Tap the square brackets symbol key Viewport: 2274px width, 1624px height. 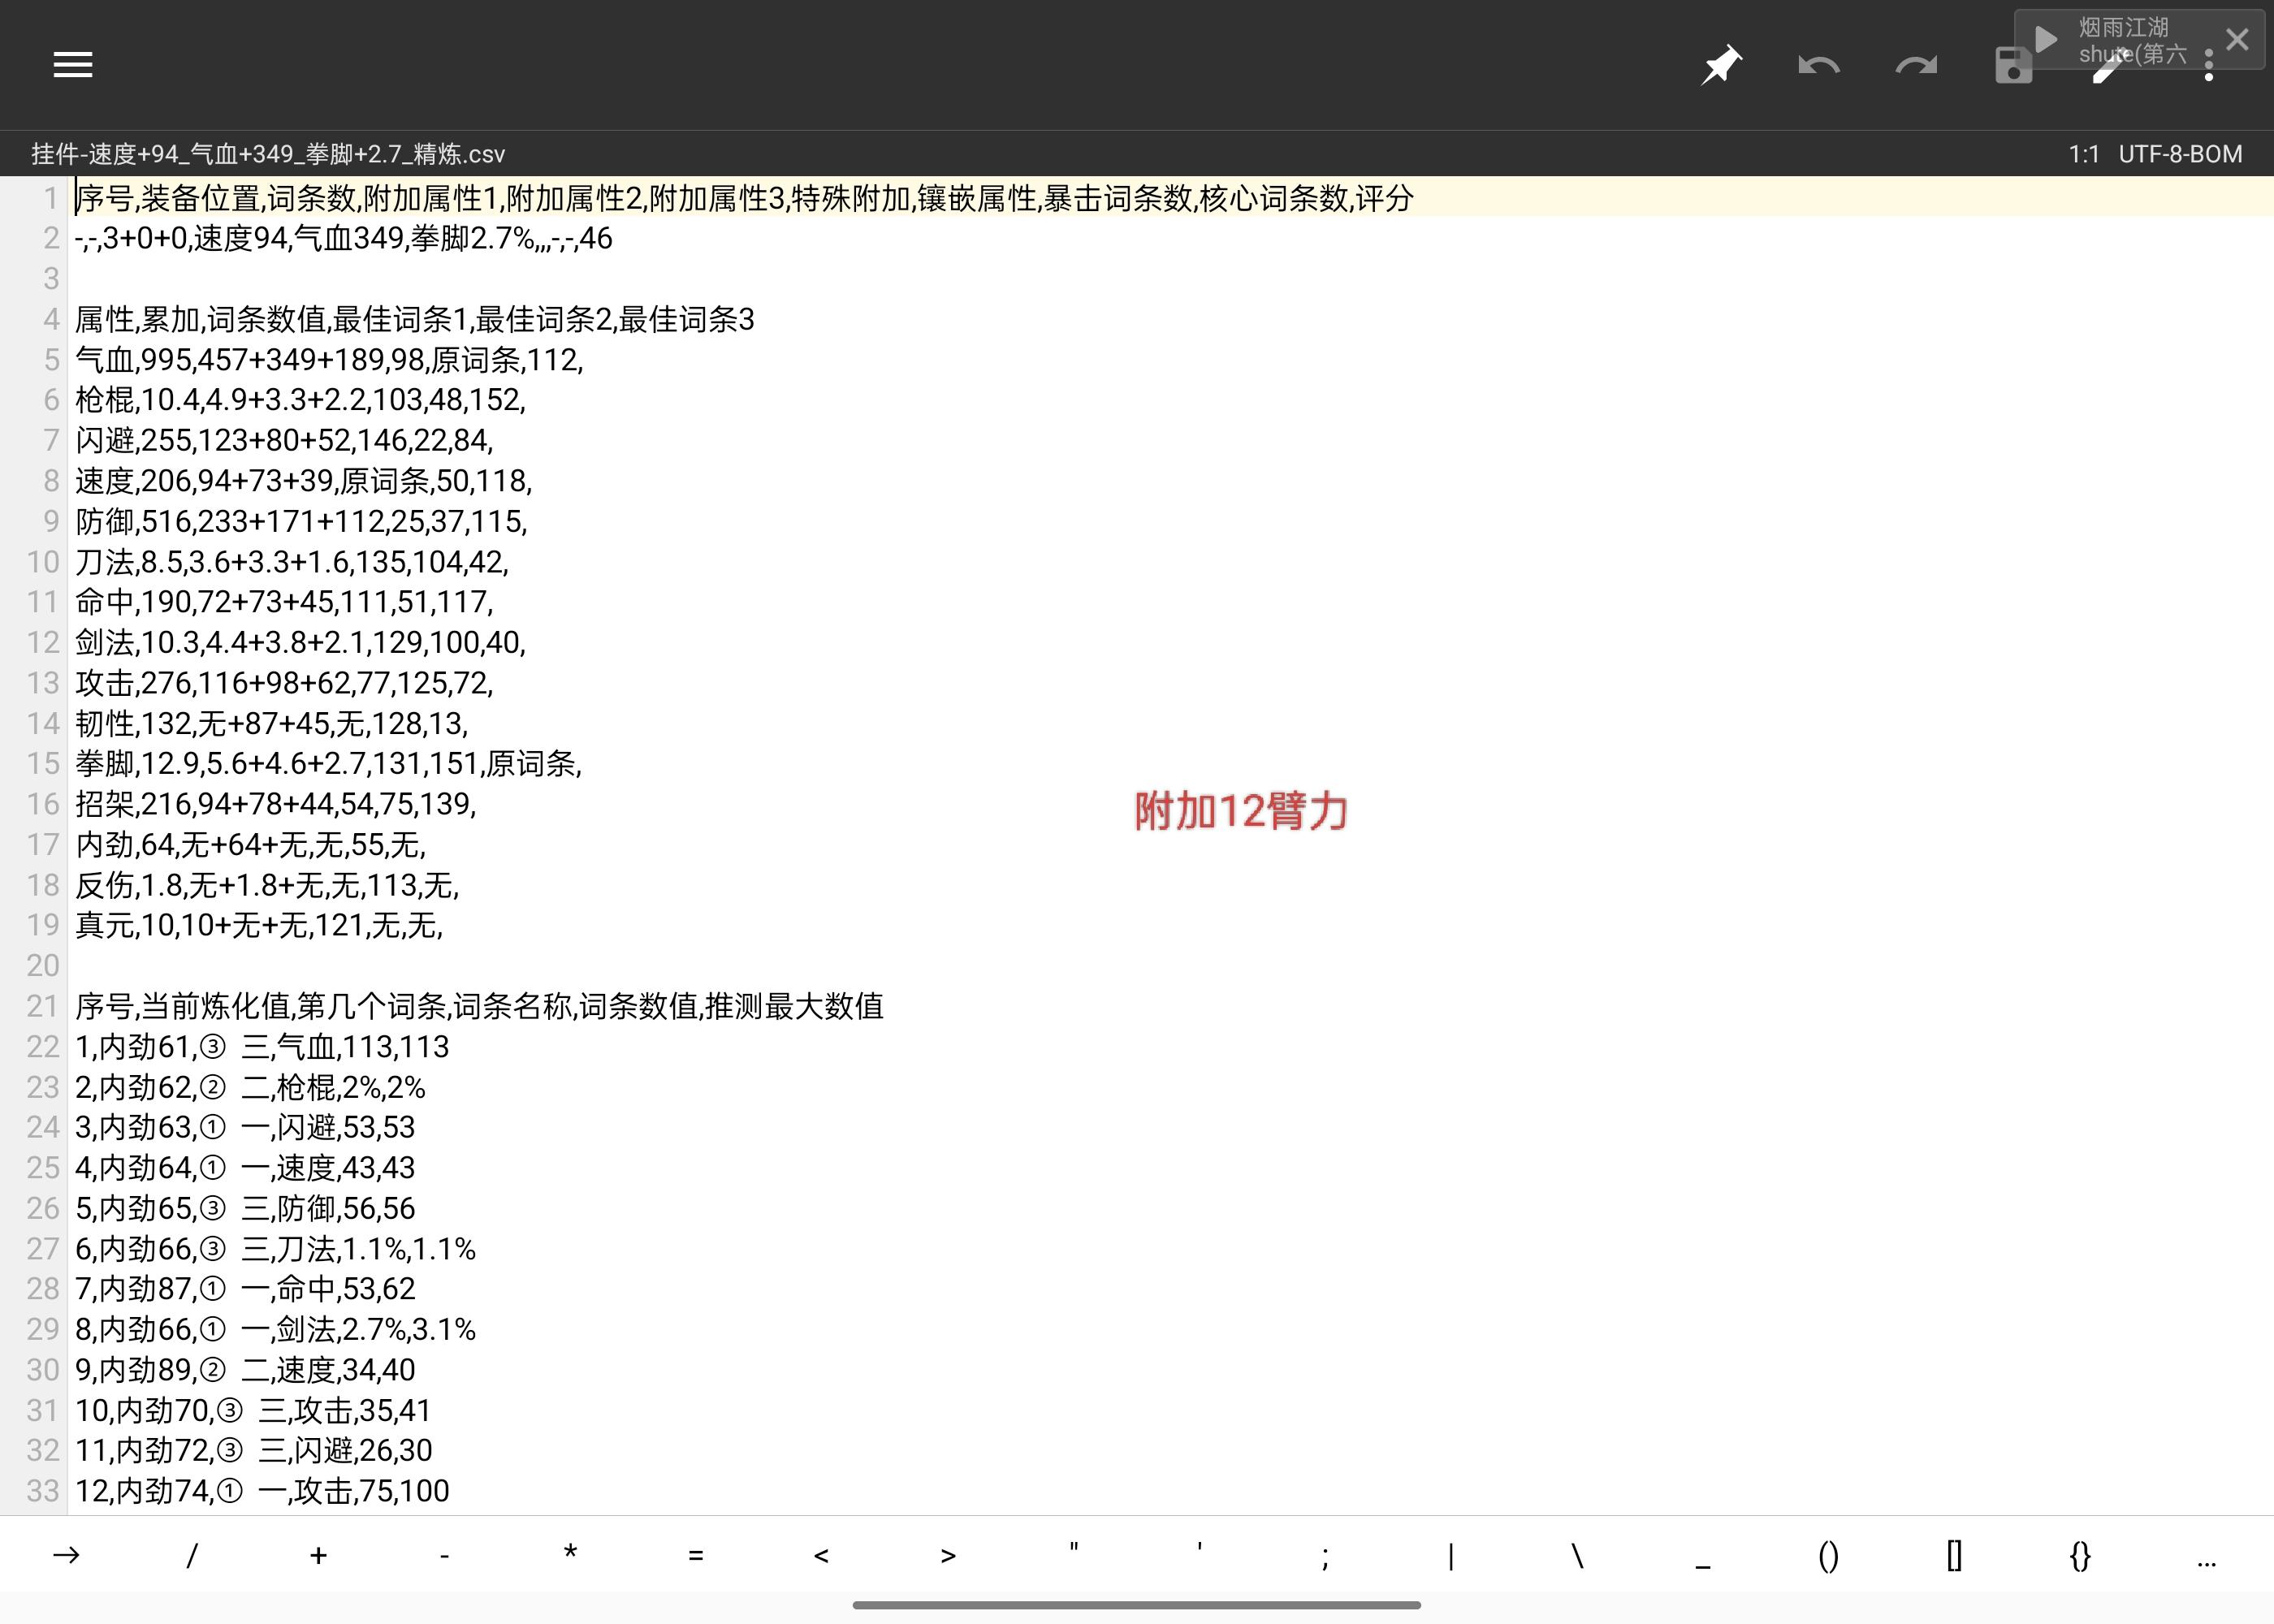[x=1954, y=1555]
